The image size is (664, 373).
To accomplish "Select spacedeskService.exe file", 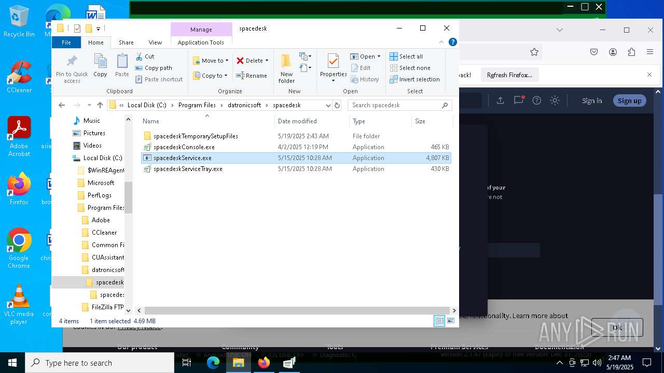I will (296, 158).
